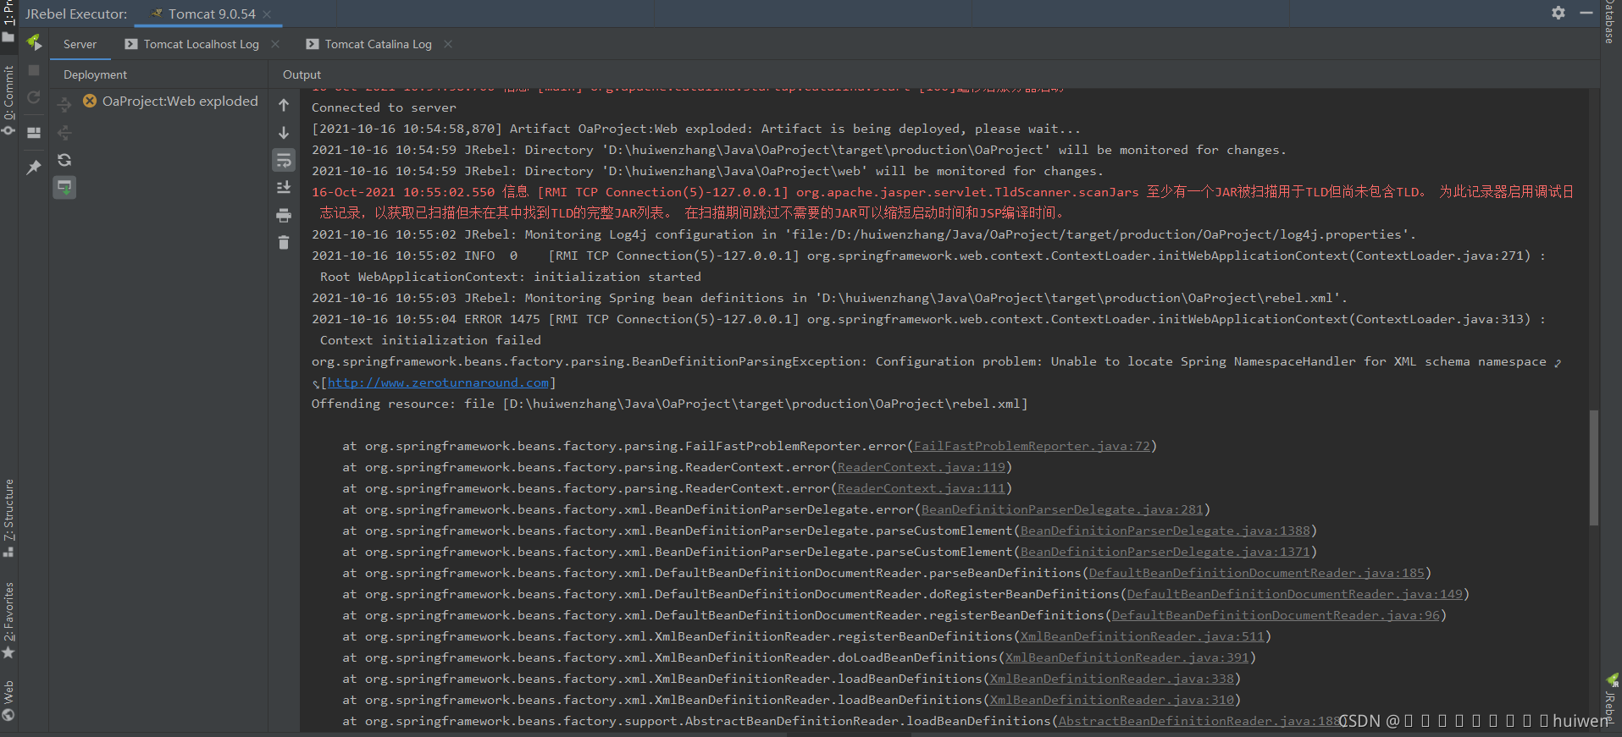Open the zeroturnaround.com link
The image size is (1622, 737).
pyautogui.click(x=438, y=382)
